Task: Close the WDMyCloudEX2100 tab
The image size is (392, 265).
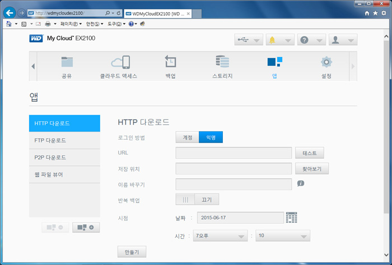Action: (188, 14)
